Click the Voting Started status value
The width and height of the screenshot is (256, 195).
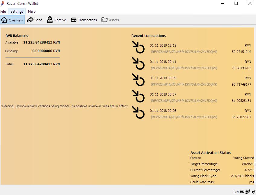[x=243, y=158]
